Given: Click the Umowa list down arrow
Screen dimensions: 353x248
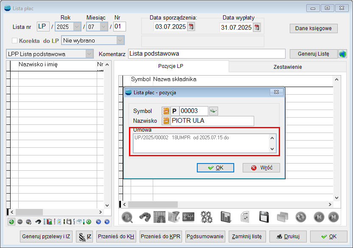Looking at the screenshot, I should pyautogui.click(x=272, y=149).
